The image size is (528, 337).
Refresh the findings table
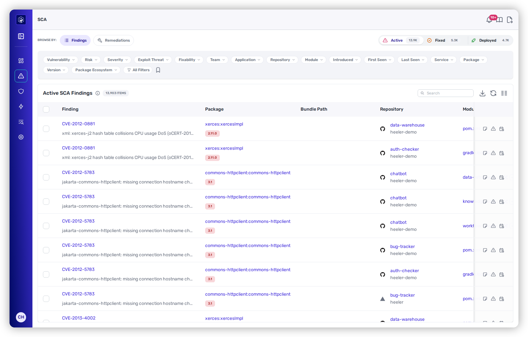click(x=493, y=93)
